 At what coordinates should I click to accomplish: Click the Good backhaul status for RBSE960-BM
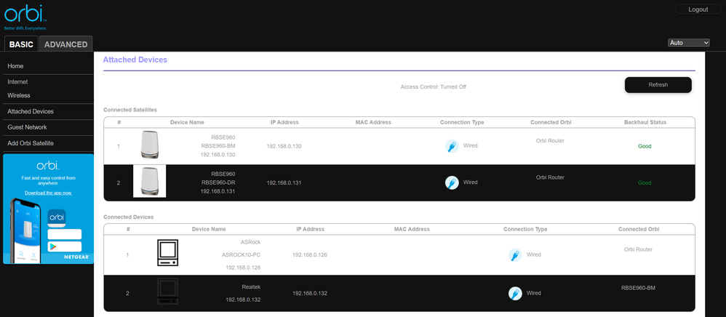(x=645, y=146)
